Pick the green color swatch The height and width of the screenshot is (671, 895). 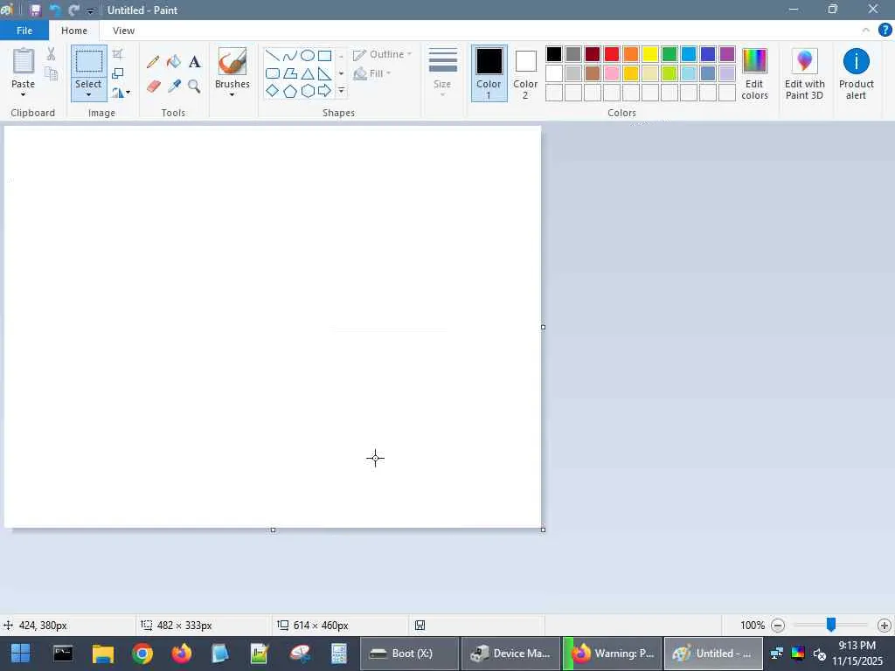pyautogui.click(x=670, y=54)
